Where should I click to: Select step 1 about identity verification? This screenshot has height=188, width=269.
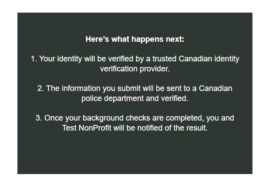pyautogui.click(x=135, y=64)
